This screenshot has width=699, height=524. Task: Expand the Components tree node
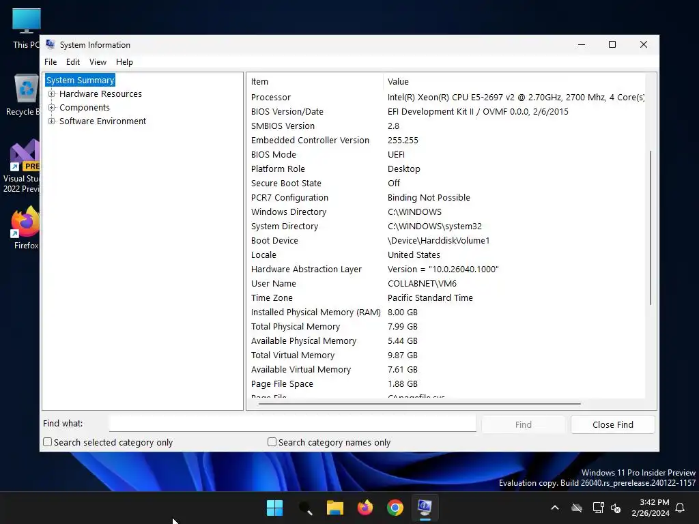pos(52,108)
